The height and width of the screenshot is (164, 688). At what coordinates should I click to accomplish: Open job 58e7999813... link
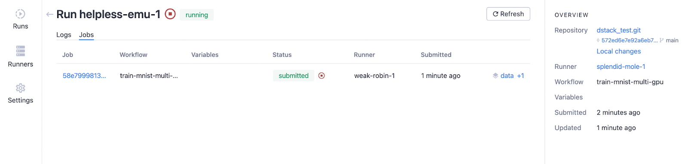coord(84,76)
